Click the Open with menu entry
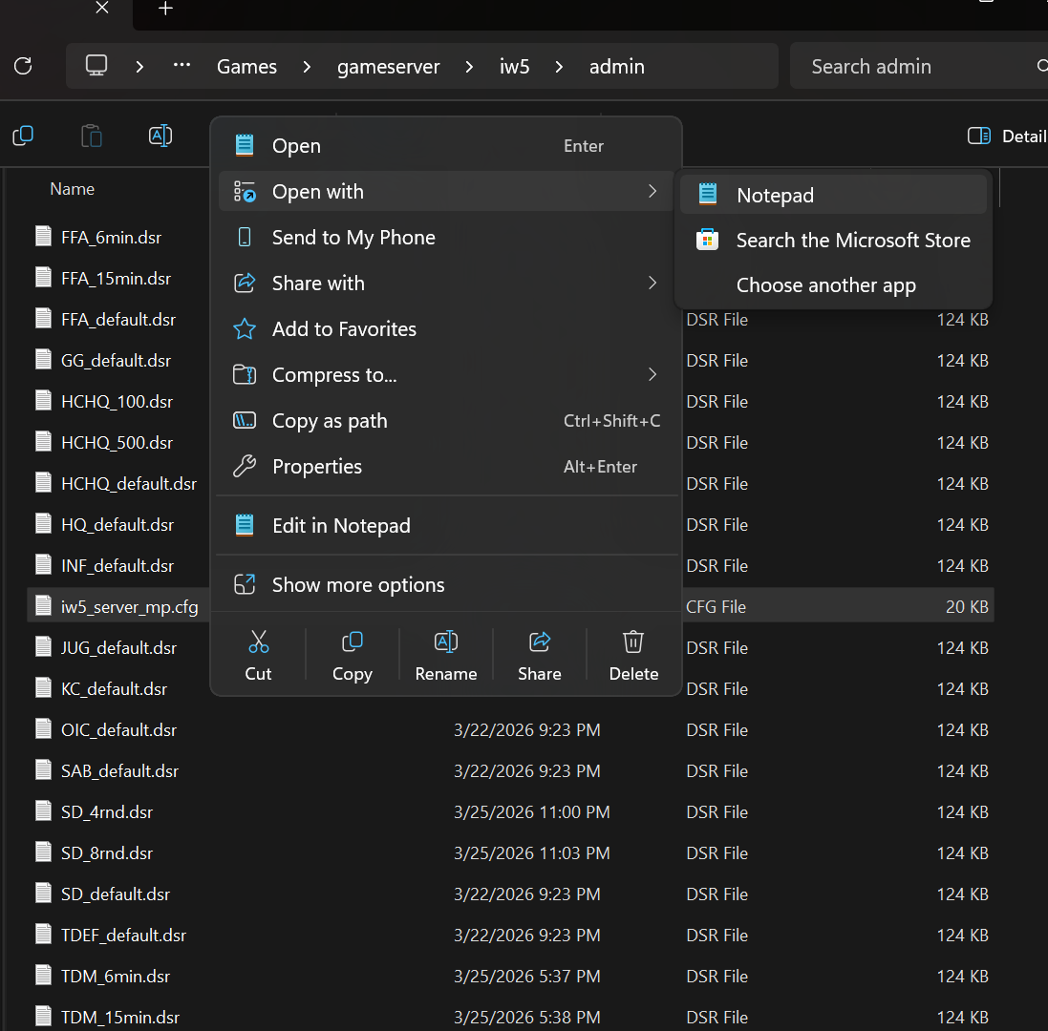The width and height of the screenshot is (1048, 1031). pos(446,192)
